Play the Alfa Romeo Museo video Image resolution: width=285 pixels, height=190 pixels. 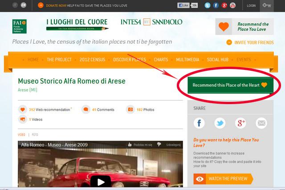coord(101,182)
